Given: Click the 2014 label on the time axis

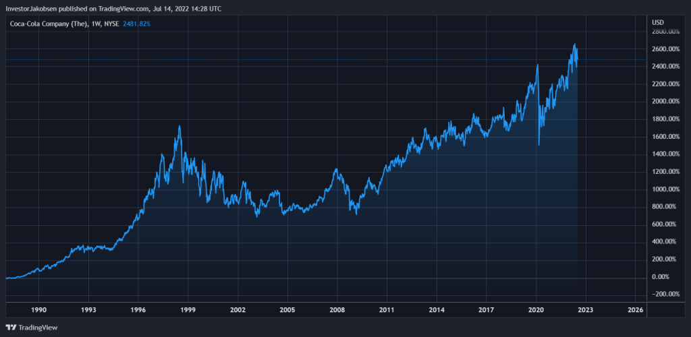Looking at the screenshot, I should click(437, 310).
